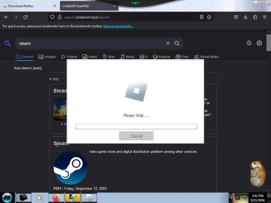Viewport: 271px width, 203px height.
Task: Open the Files search category
Action: pyautogui.click(x=182, y=57)
